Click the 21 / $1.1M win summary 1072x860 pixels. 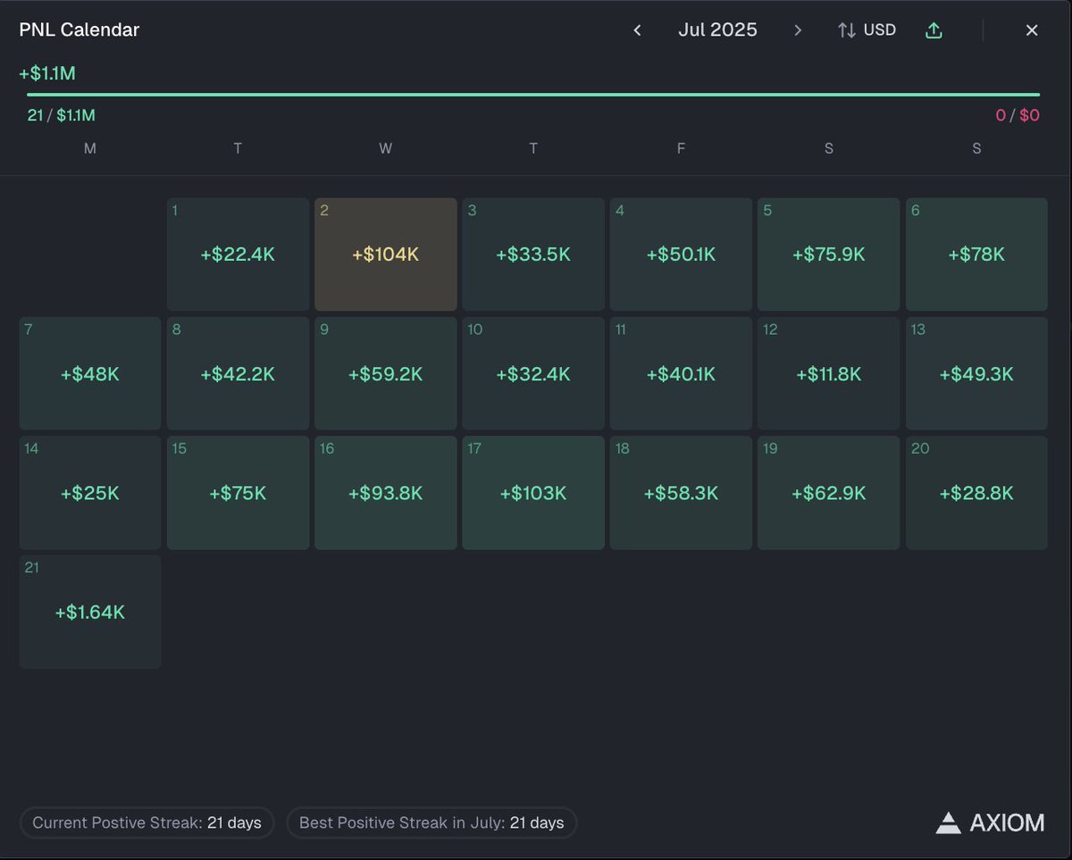point(61,115)
